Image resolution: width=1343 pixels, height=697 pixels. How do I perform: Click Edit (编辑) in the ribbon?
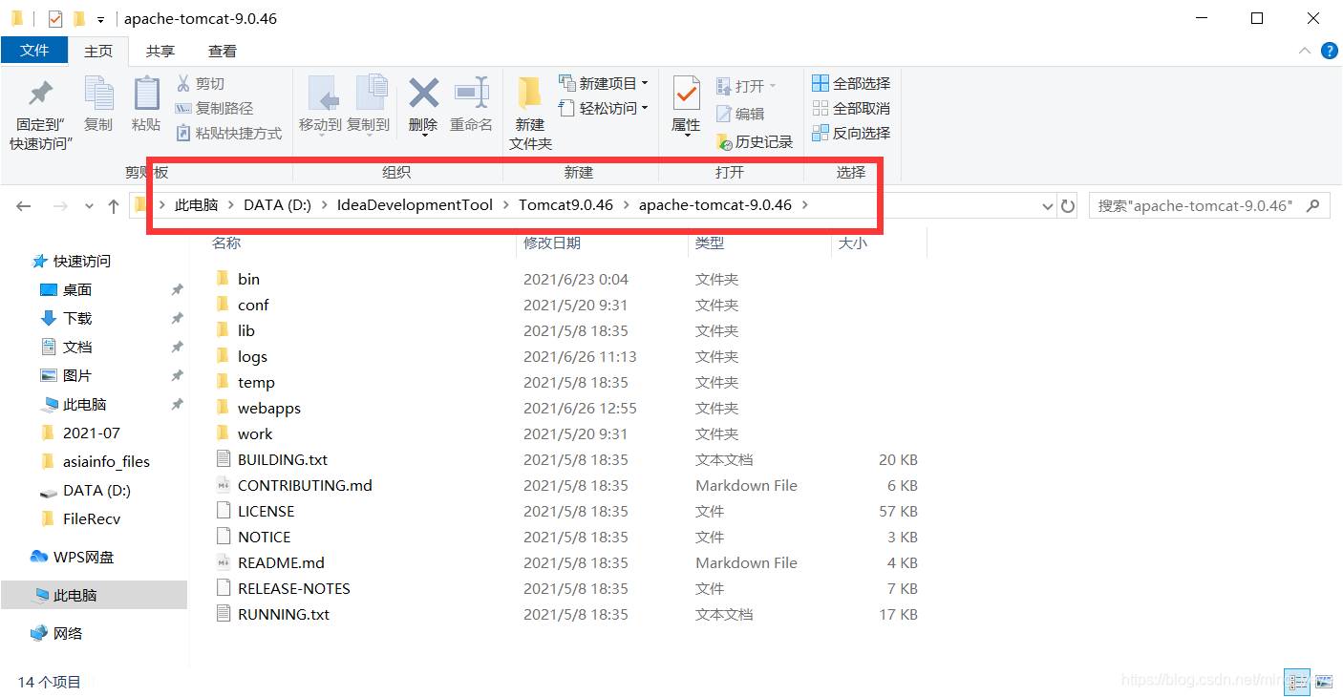coord(740,114)
